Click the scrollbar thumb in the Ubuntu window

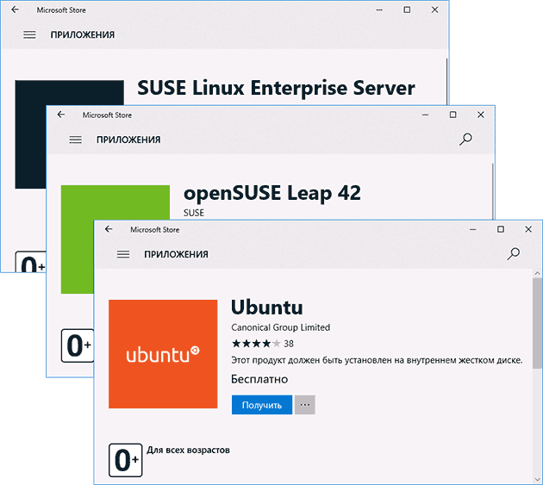click(x=538, y=323)
